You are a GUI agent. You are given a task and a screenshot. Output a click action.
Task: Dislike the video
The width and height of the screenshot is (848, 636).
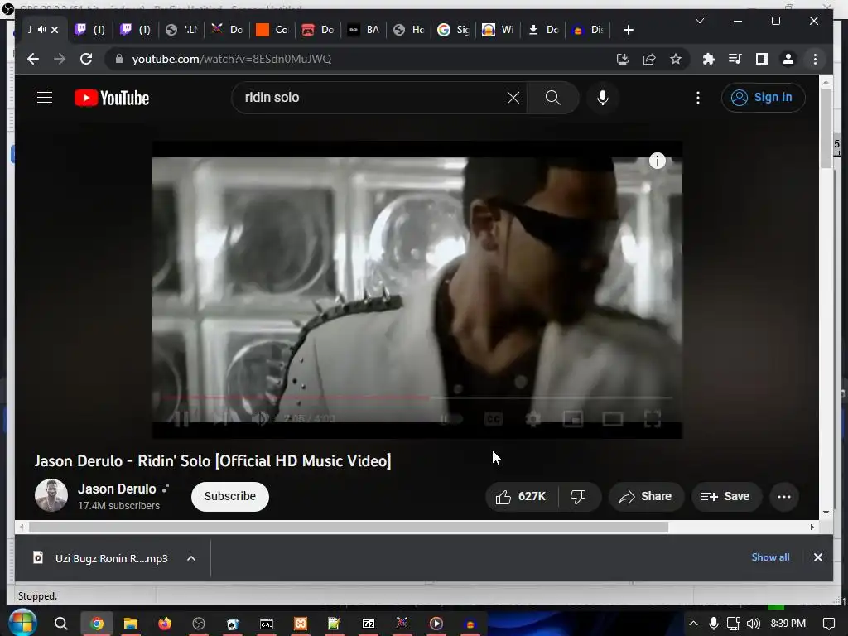point(578,497)
